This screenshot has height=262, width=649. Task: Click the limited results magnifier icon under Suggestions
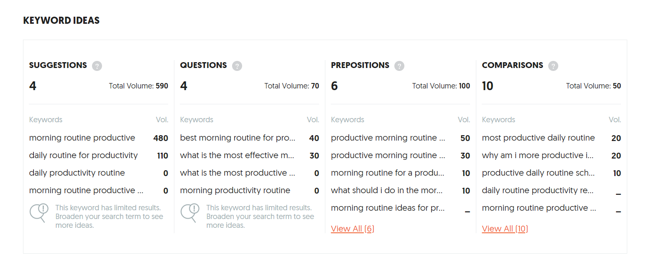click(38, 213)
